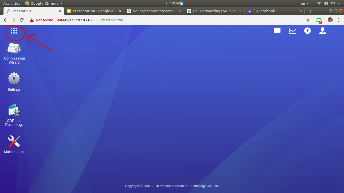Open the resource monitor chart icon

tap(292, 31)
